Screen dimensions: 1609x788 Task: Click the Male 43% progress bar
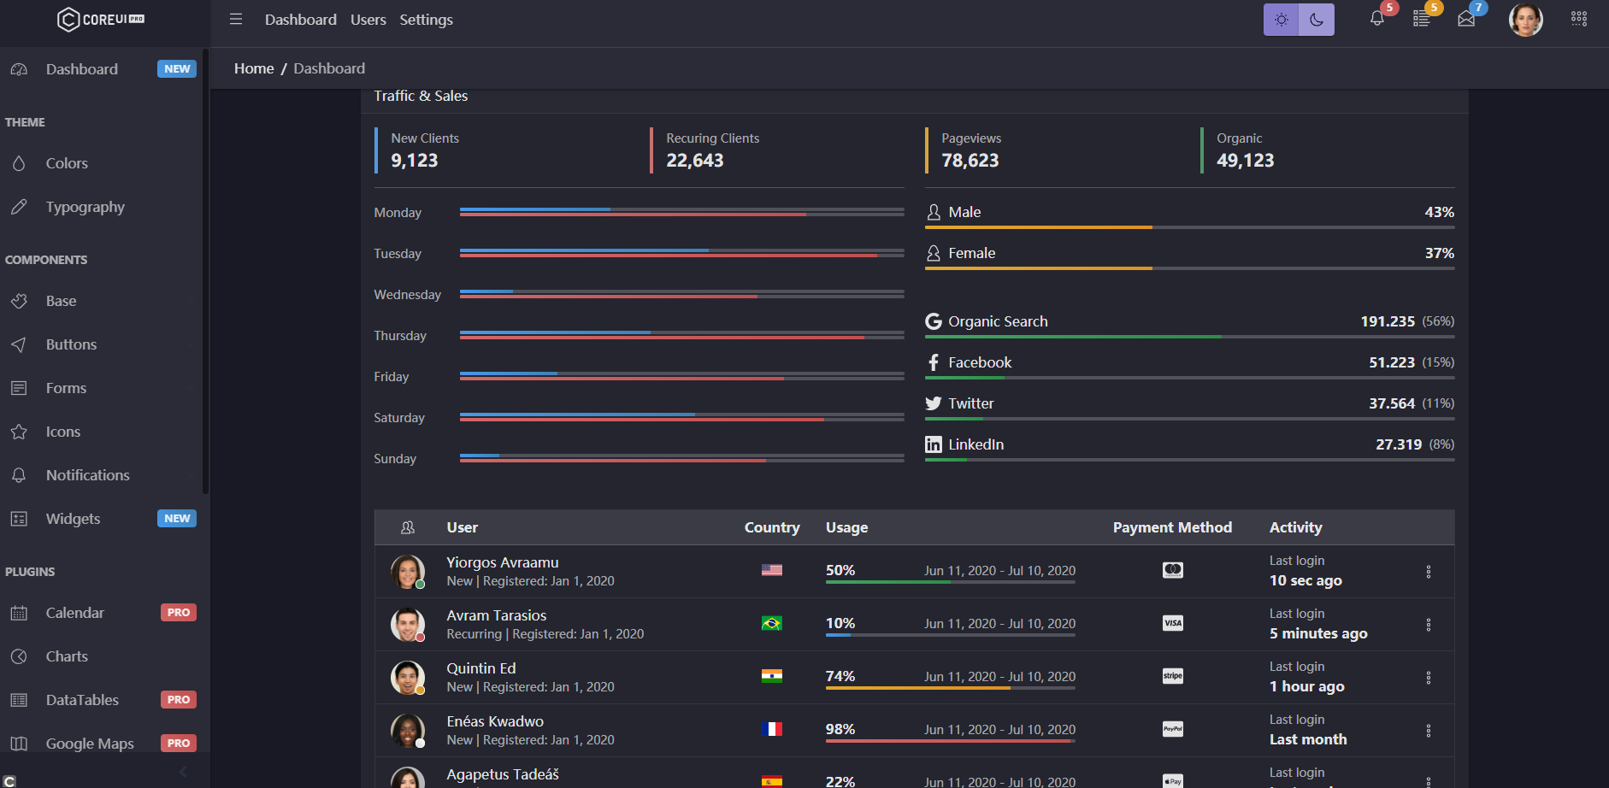pyautogui.click(x=1190, y=227)
